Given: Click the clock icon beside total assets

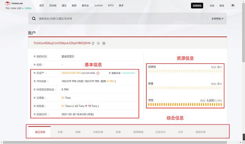Looking at the screenshot, I should pyautogui.click(x=98, y=73).
